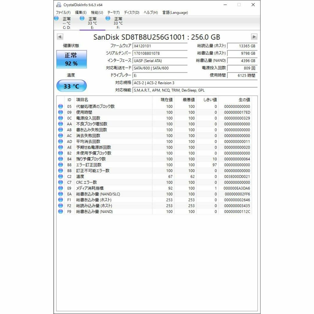Click blue status icon of attribute 09
The height and width of the screenshot is (314, 314).
pos(60,112)
